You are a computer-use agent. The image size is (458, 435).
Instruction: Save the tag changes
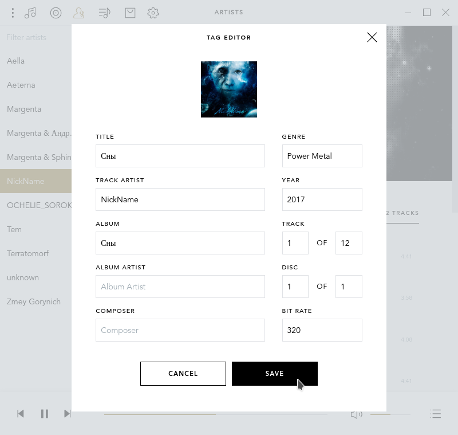[275, 374]
